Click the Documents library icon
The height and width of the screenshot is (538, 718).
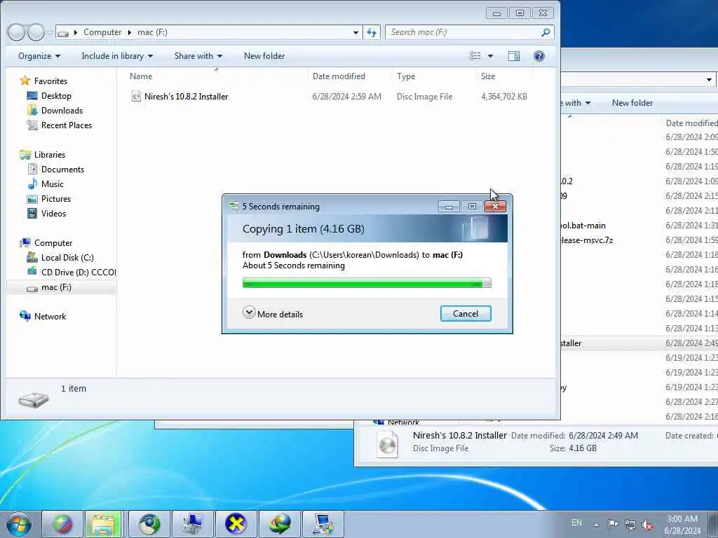(32, 170)
